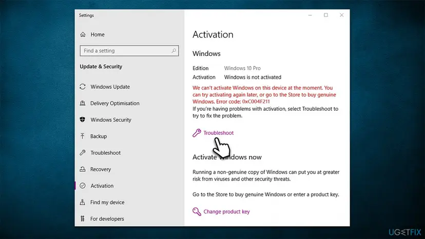Click the For developers icon
Viewport: 425px width, 239px height.
pos(83,218)
